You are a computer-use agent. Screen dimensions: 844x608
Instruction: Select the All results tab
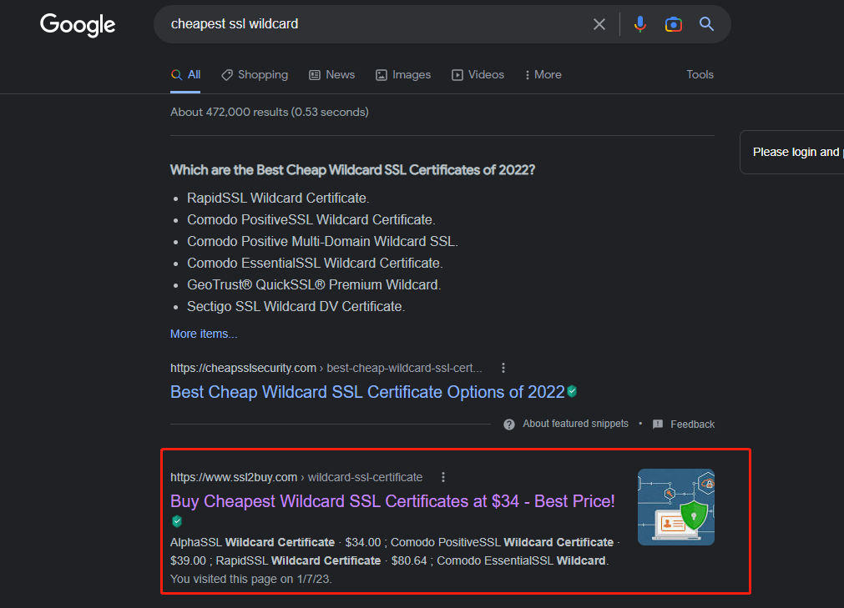click(185, 75)
